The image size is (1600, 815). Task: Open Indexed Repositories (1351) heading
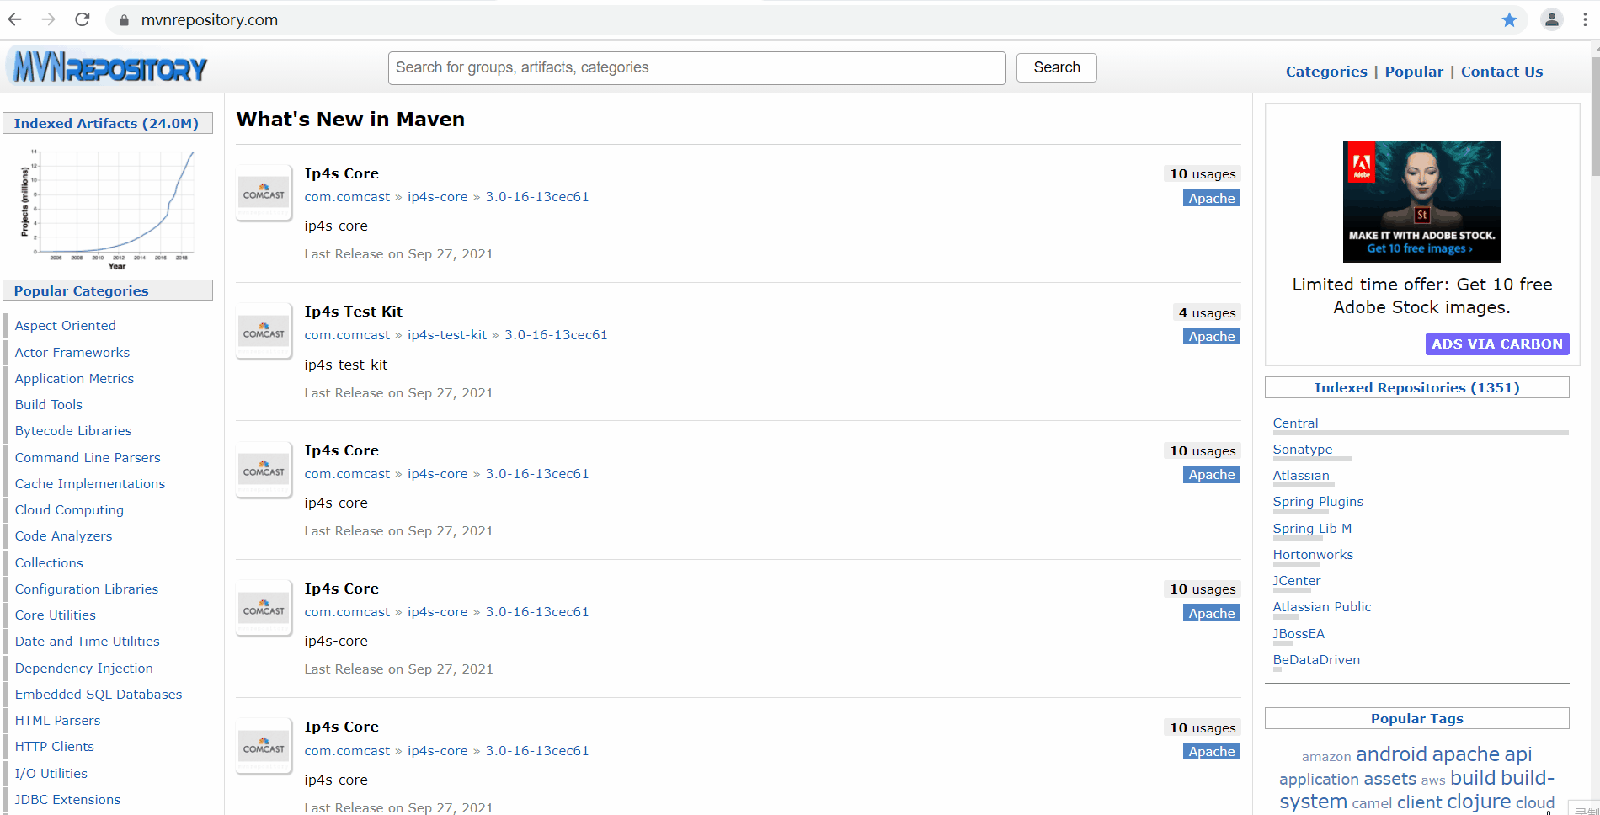click(x=1417, y=387)
